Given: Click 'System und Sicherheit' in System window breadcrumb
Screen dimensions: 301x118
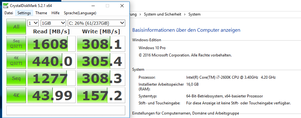Looking at the screenshot, I should coord(163,14).
